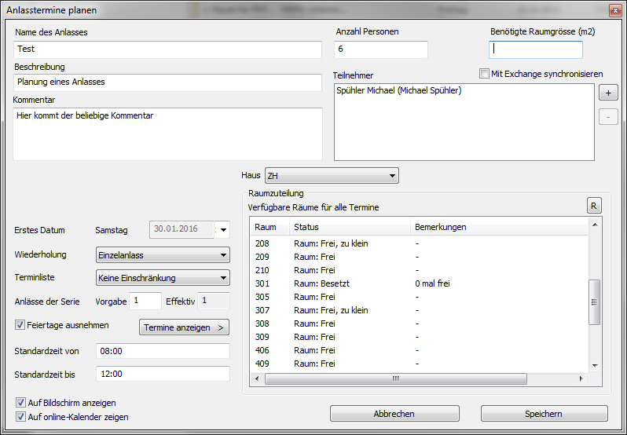
Task: Uncheck Auf Bildschirm anzeigen
Action: pos(20,403)
